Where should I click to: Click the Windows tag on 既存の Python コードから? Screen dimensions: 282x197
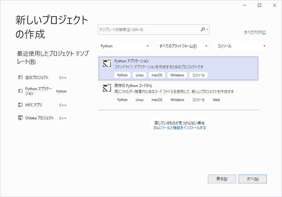point(177,100)
